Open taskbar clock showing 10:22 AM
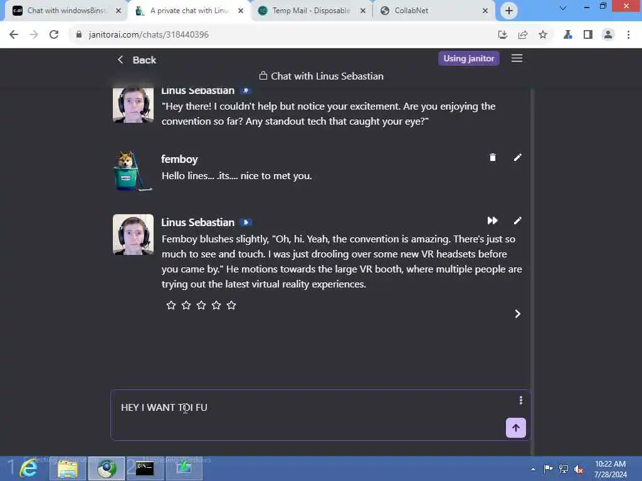The image size is (642, 481). click(610, 469)
